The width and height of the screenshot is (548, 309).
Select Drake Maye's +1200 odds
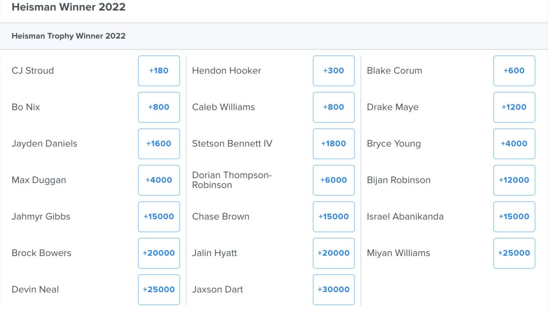coord(514,107)
